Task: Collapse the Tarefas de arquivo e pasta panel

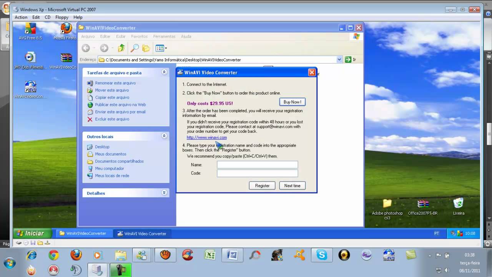Action: pos(164,72)
